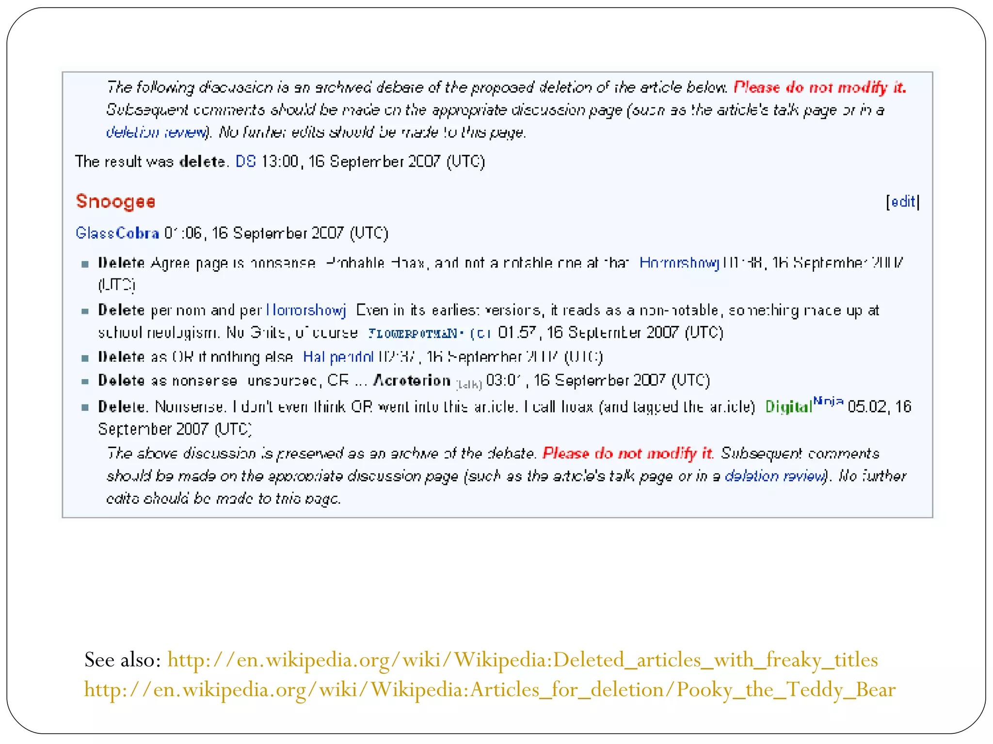Click 'See also:' label
The width and height of the screenshot is (993, 744).
pos(123,660)
